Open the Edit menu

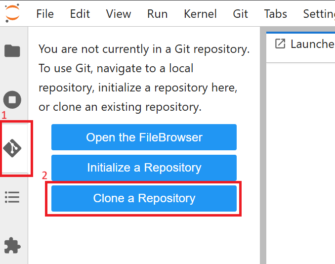pos(80,13)
